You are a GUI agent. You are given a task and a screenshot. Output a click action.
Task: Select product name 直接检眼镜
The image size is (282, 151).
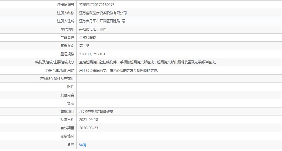click(88, 37)
